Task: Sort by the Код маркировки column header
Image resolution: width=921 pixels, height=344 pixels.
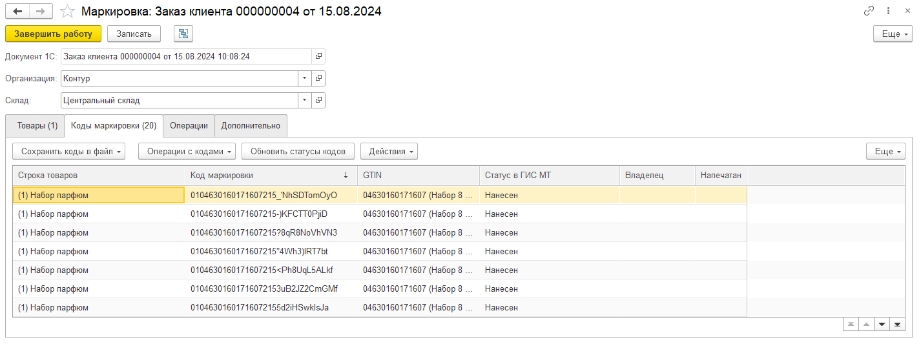Action: click(271, 175)
